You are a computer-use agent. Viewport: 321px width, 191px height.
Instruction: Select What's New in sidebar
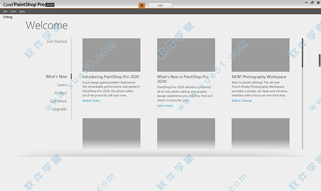56,76
